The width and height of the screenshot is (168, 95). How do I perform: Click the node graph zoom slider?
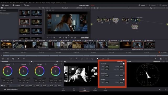click(x=160, y=8)
